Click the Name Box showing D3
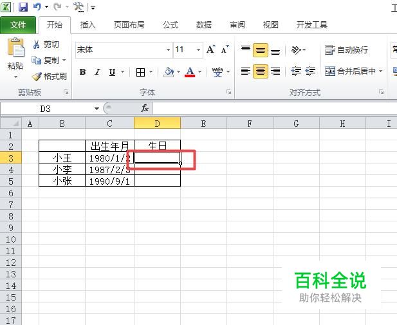The image size is (397, 325). point(46,109)
